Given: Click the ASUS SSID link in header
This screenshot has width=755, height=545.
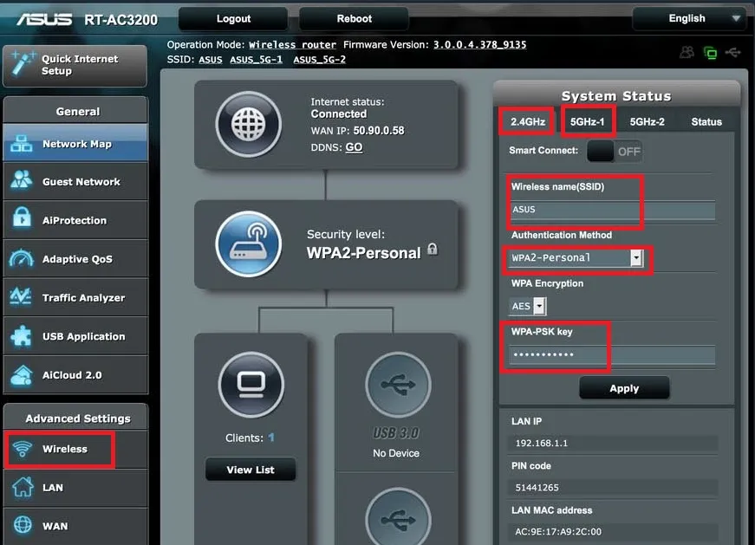Looking at the screenshot, I should coord(211,60).
